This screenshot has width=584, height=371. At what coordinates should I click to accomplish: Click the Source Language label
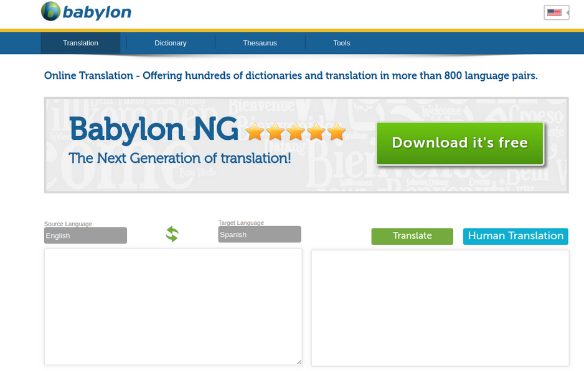68,224
